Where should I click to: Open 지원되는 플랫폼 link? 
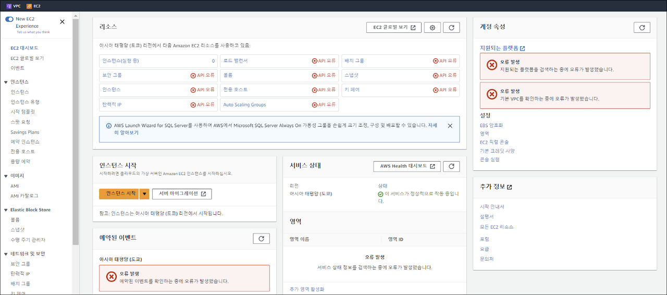[502, 48]
